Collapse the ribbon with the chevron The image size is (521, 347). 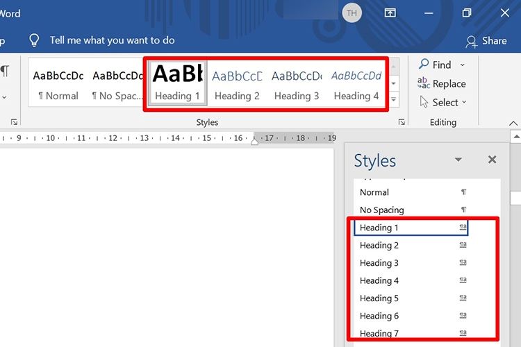pos(513,124)
